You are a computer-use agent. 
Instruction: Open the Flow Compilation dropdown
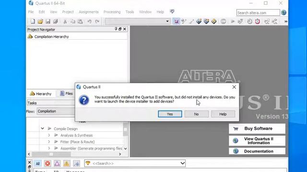click(x=56, y=111)
